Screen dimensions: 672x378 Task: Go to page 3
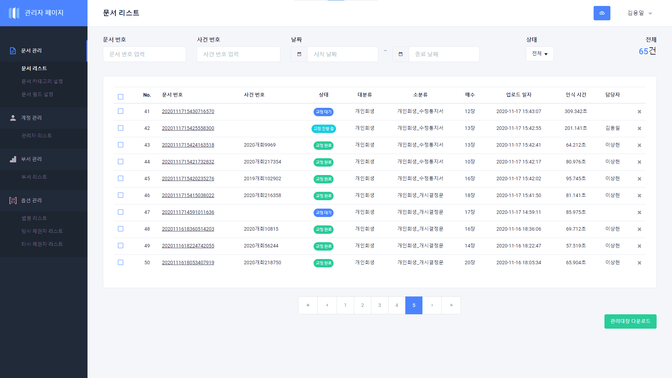[x=380, y=305]
